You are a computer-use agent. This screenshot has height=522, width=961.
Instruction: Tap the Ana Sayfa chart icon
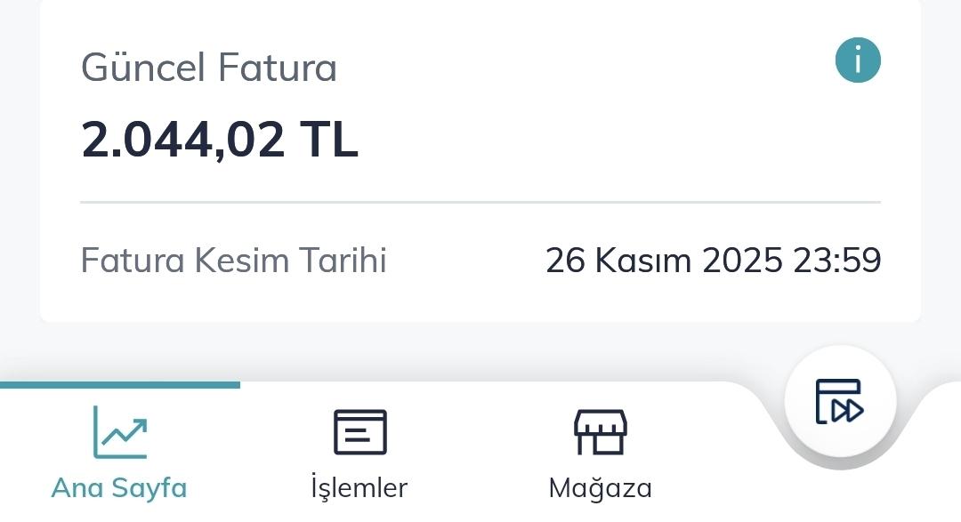[x=120, y=432]
